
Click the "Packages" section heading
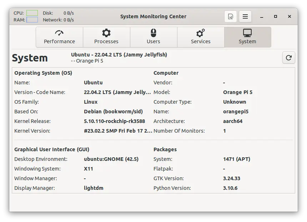pos(165,149)
